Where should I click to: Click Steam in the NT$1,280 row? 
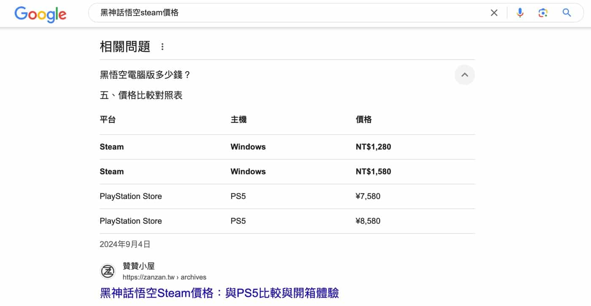coord(112,147)
